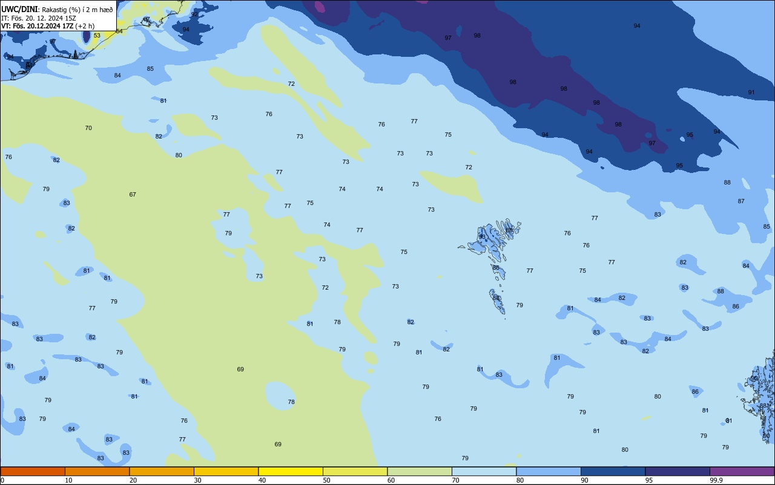Click the 'IT: Fös. 20. 12. 2024 15Z' line

click(x=39, y=18)
